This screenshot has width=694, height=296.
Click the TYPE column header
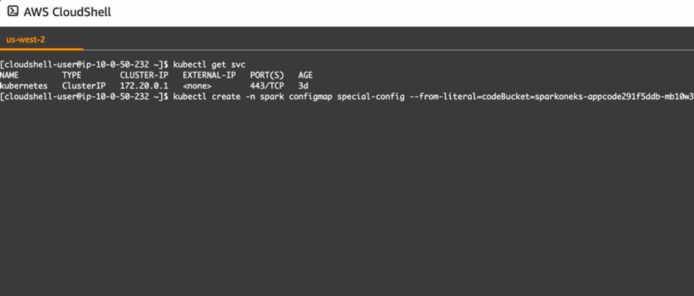click(72, 75)
